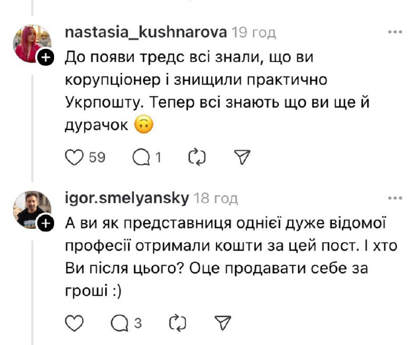The image size is (420, 345).
Task: Repost nastasia_kushnarova's comment
Action: [x=196, y=157]
